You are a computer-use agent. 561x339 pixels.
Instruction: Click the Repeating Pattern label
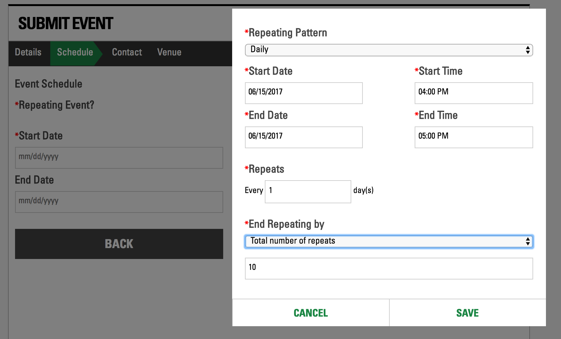pos(286,33)
